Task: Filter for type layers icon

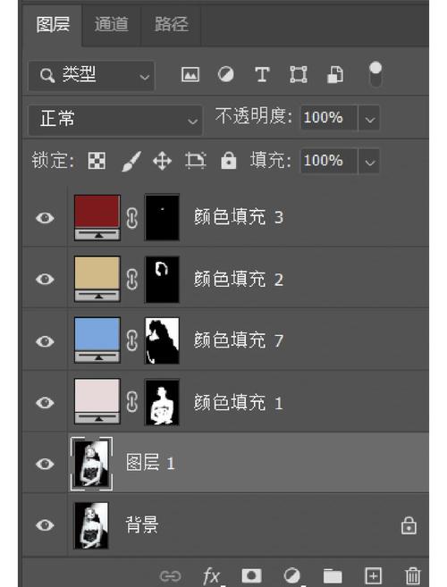Action: pos(262,74)
